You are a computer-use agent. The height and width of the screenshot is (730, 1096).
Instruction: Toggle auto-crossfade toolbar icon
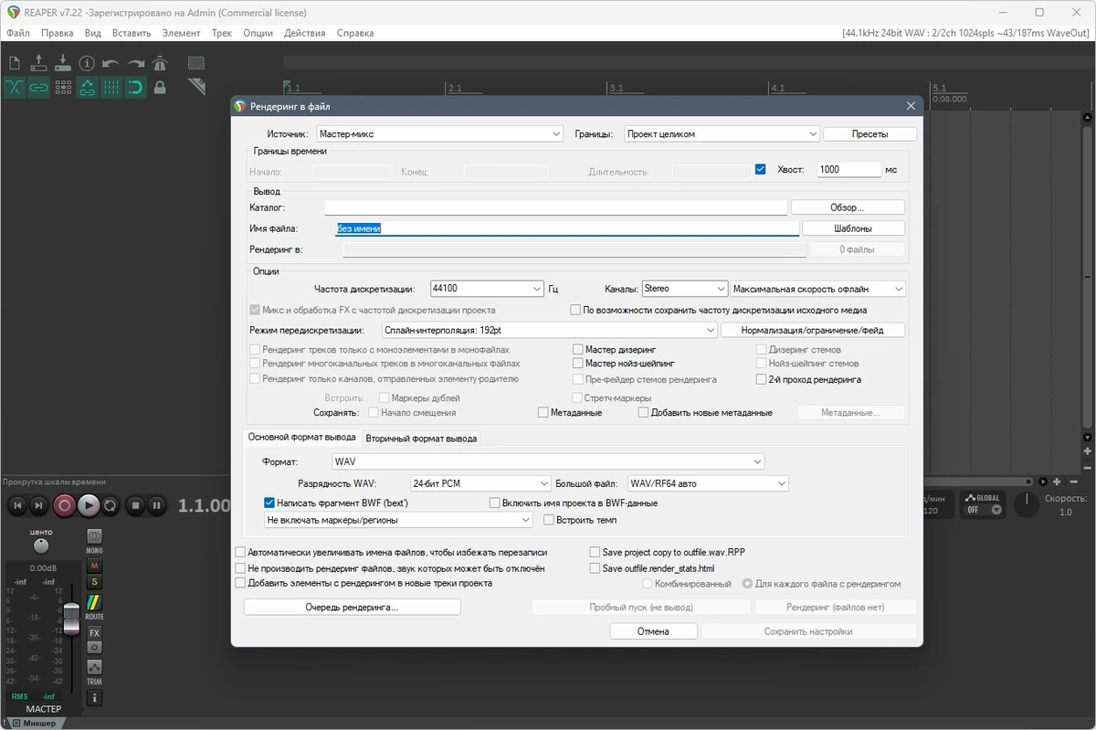tap(15, 87)
